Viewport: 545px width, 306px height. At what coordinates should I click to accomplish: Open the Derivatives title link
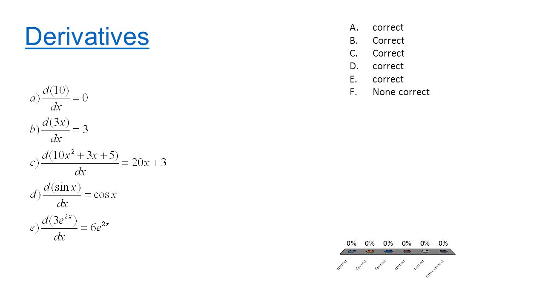point(87,37)
